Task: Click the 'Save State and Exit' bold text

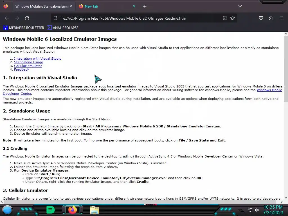Action: [207, 140]
